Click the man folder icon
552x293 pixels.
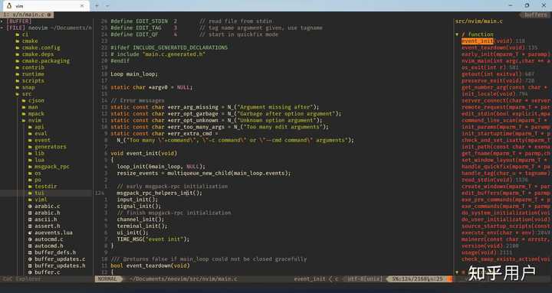[x=24, y=107]
